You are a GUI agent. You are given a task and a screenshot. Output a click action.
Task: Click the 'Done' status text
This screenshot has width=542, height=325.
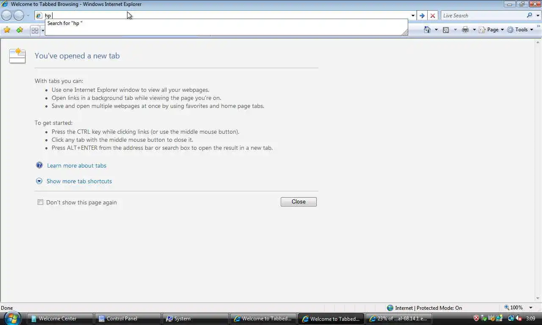[7, 308]
